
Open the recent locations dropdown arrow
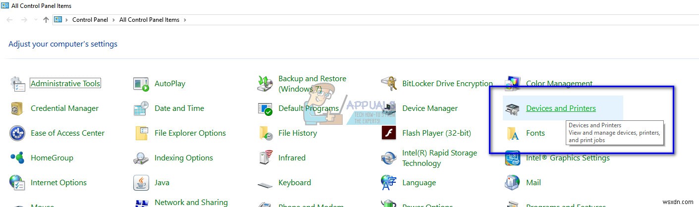pyautogui.click(x=35, y=20)
